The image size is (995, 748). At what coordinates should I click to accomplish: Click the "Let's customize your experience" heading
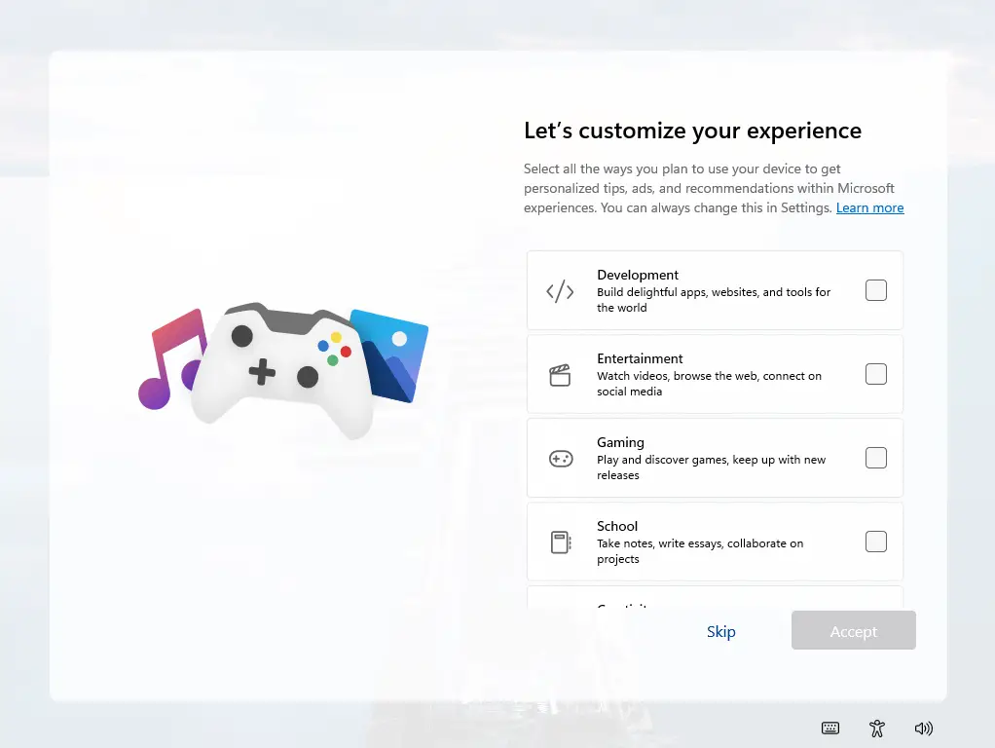[692, 131]
